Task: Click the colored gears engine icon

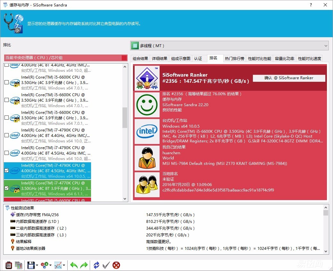Action: (45, 265)
